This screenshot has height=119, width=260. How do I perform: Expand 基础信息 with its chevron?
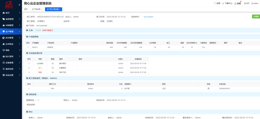(x=19, y=69)
